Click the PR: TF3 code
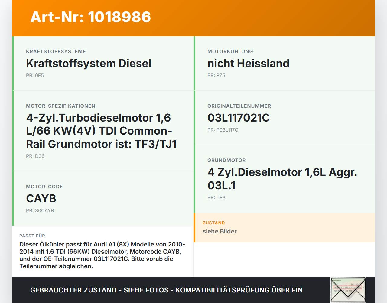This screenshot has height=303, width=387. coord(216,197)
